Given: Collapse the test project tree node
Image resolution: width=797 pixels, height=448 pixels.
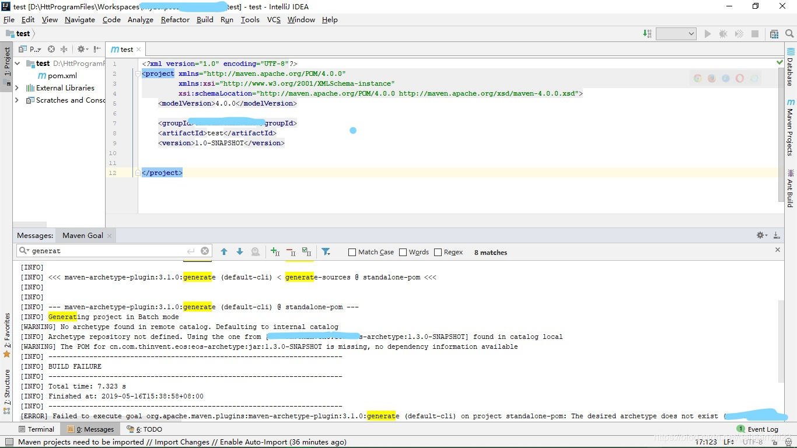Looking at the screenshot, I should tap(17, 63).
